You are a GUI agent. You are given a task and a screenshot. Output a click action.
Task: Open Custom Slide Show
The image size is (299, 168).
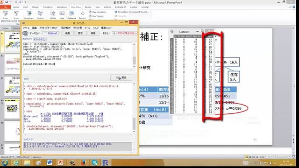point(40,14)
